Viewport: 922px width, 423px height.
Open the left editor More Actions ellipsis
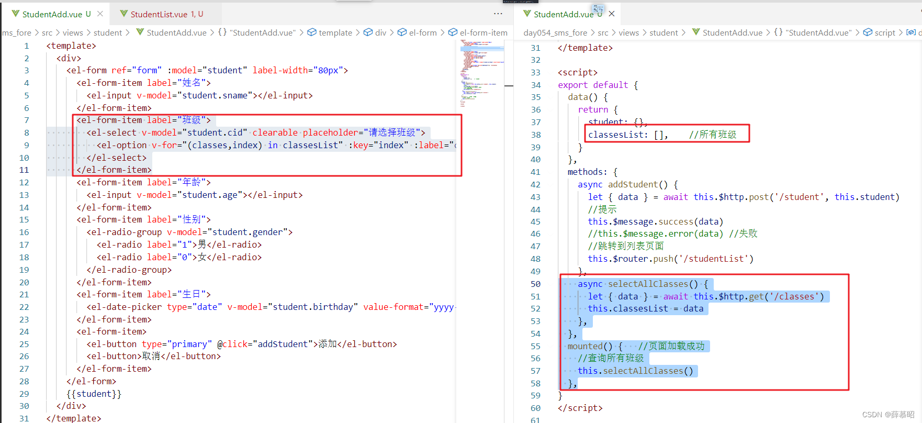coord(498,14)
